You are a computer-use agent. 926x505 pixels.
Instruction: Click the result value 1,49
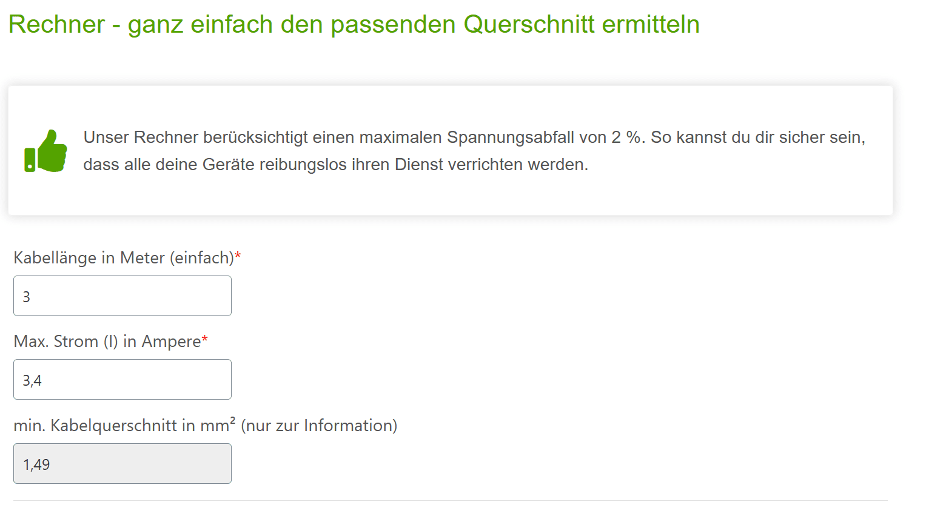click(36, 464)
